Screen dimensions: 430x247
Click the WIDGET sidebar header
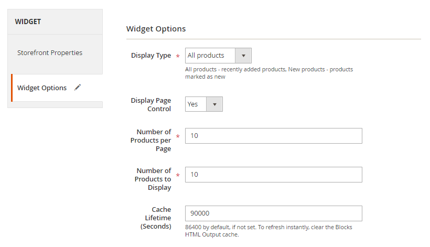coord(28,22)
